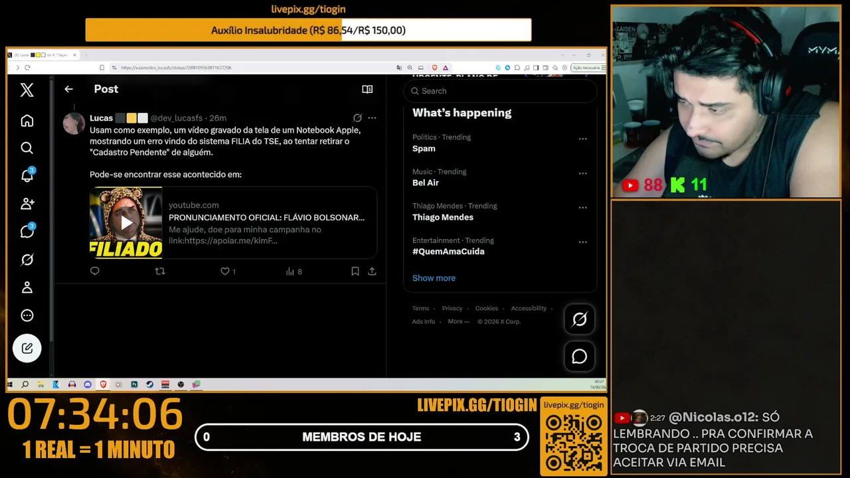This screenshot has height=478, width=850.
Task: Reload the page in the browser
Action: (27, 68)
